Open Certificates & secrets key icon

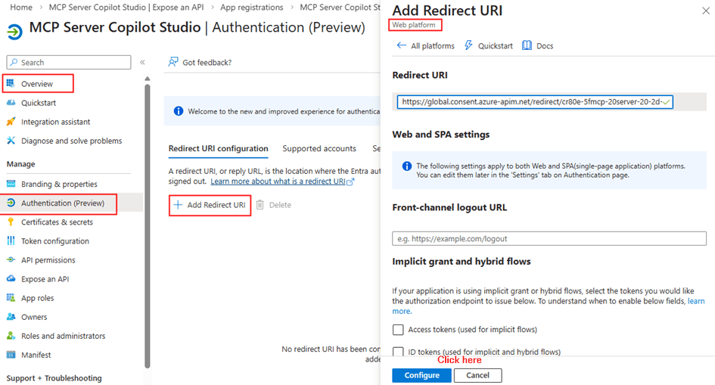[x=11, y=222]
